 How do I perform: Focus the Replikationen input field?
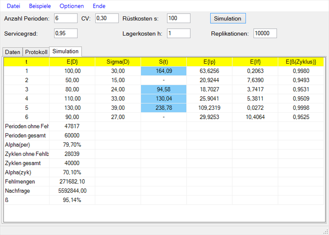click(265, 33)
